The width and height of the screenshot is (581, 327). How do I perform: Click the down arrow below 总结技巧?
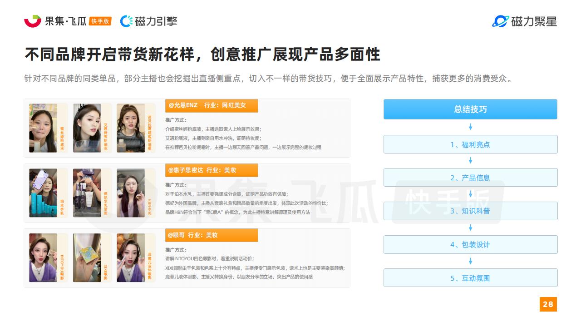click(470, 127)
